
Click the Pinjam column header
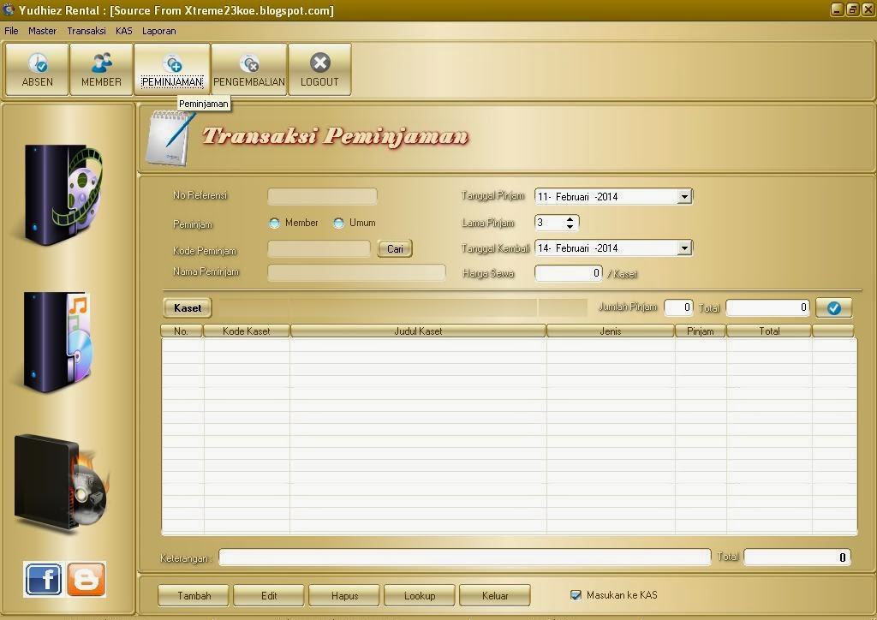(x=701, y=331)
